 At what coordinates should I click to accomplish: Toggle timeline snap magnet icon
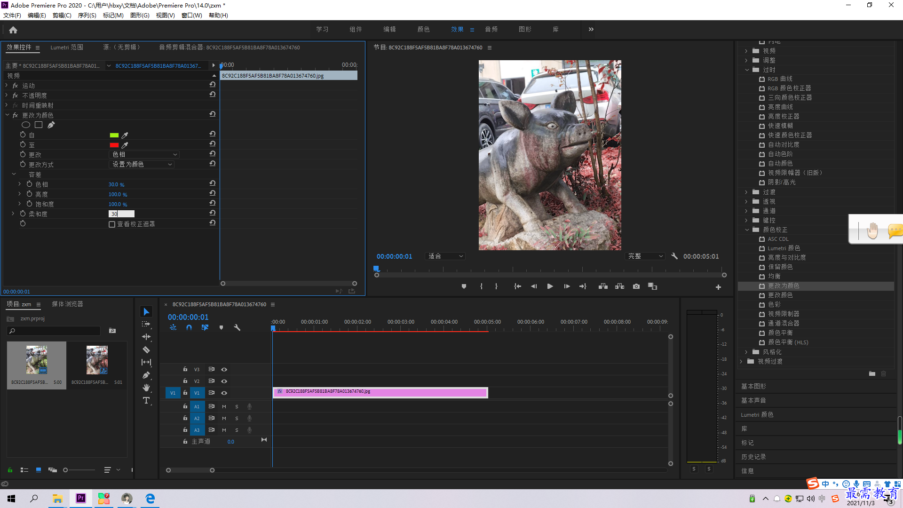pos(189,327)
